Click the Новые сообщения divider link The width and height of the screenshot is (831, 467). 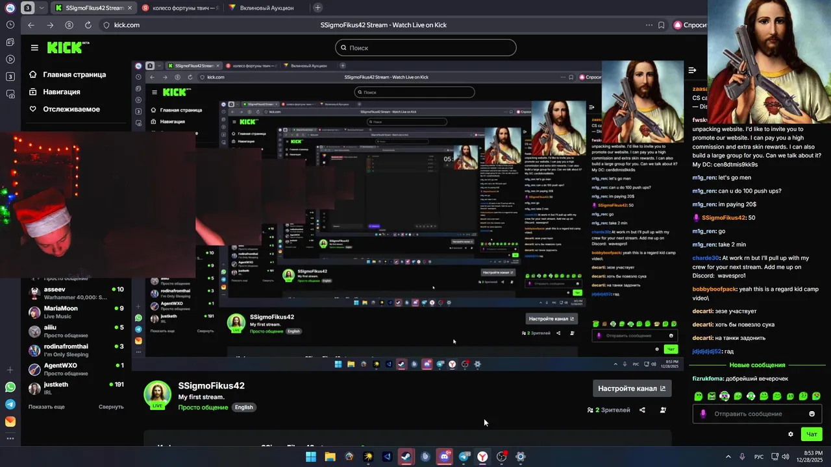pyautogui.click(x=757, y=365)
